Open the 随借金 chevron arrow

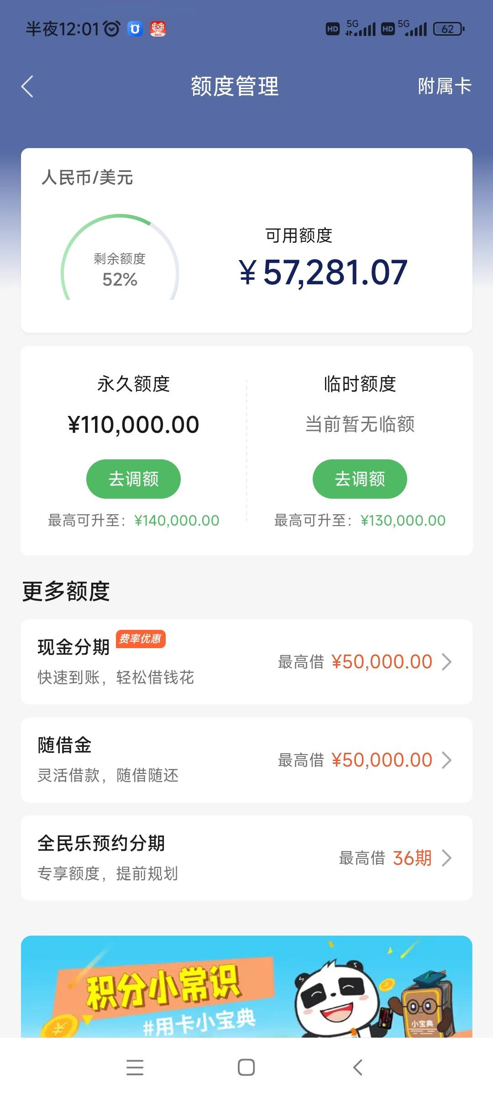[447, 760]
